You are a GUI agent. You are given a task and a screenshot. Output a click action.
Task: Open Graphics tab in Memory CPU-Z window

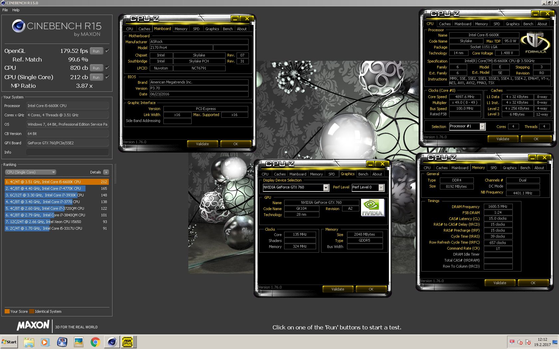pyautogui.click(x=510, y=168)
